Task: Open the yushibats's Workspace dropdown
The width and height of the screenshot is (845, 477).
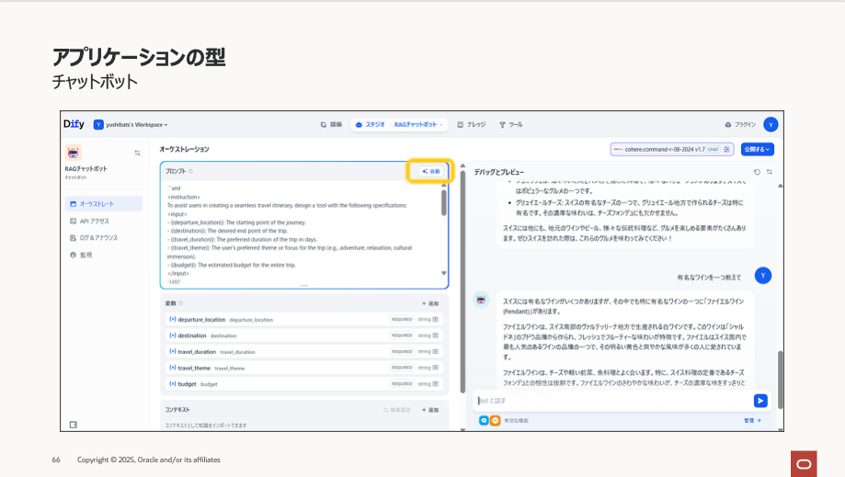Action: point(131,124)
